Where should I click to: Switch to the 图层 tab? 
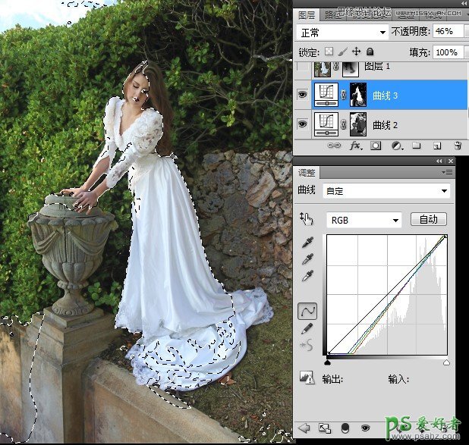[307, 14]
